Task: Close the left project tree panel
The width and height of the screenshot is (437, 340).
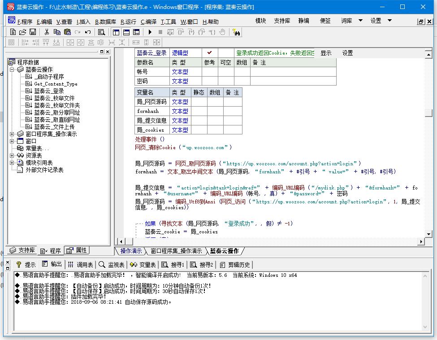Action: pyautogui.click(x=108, y=52)
